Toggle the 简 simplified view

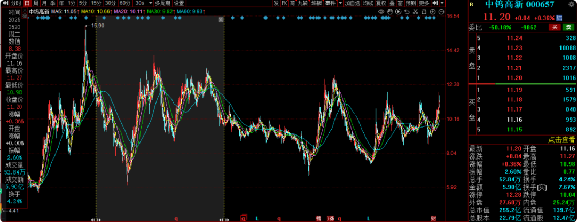click(x=293, y=3)
